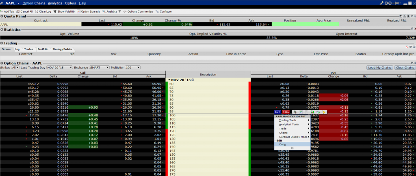The image size is (416, 176).
Task: Switch to the Trades tab
Action: pos(29,49)
